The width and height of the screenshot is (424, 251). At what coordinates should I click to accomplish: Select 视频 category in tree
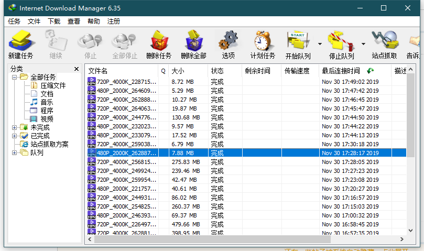pyautogui.click(x=47, y=119)
